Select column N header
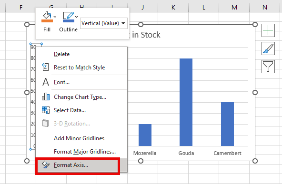 [264, 7]
